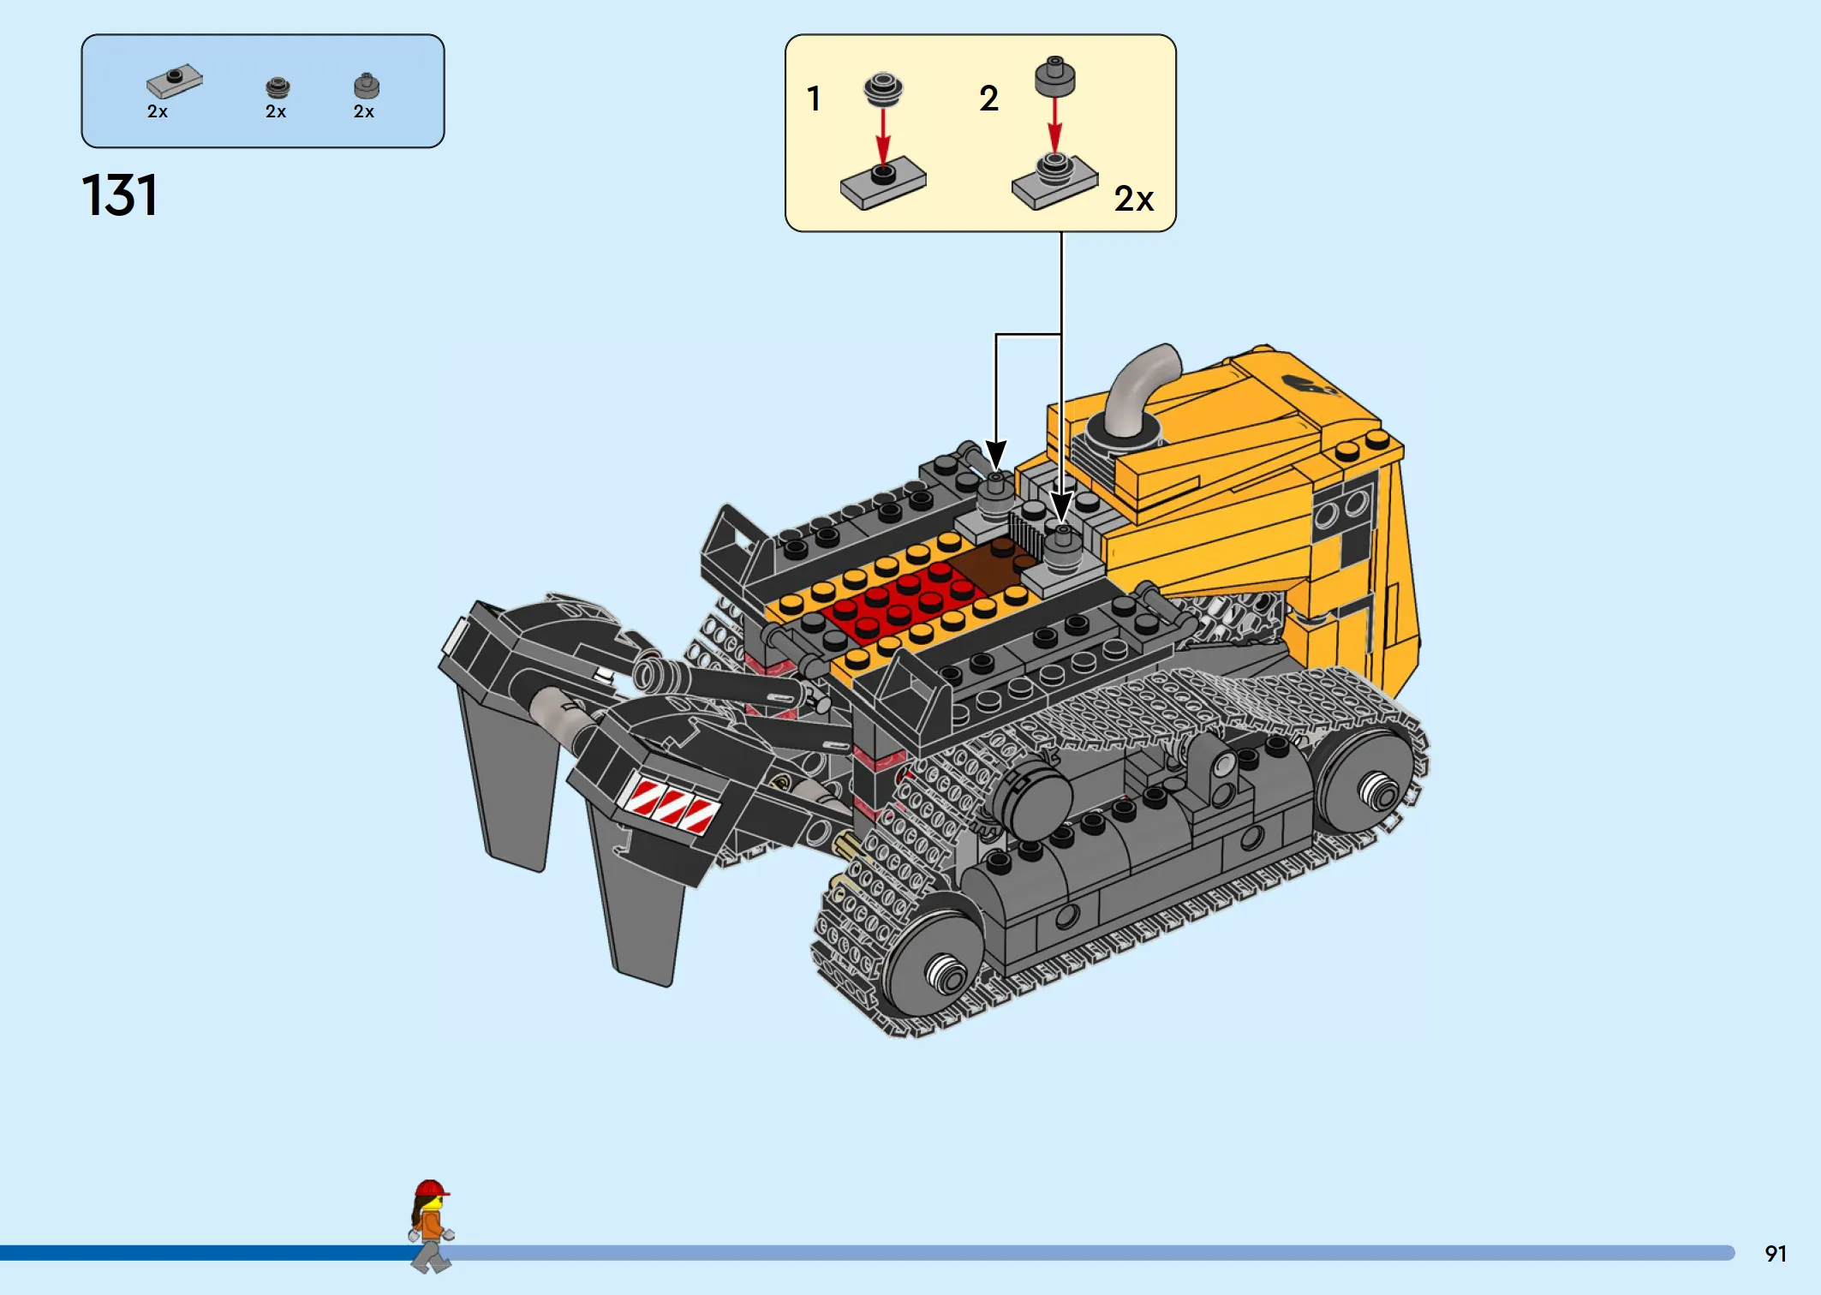1821x1295 pixels.
Task: Click the 2x label under the round stud plate
Action: (x=276, y=111)
